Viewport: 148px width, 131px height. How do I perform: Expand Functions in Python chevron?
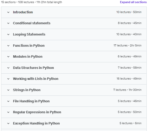[x=8, y=46]
